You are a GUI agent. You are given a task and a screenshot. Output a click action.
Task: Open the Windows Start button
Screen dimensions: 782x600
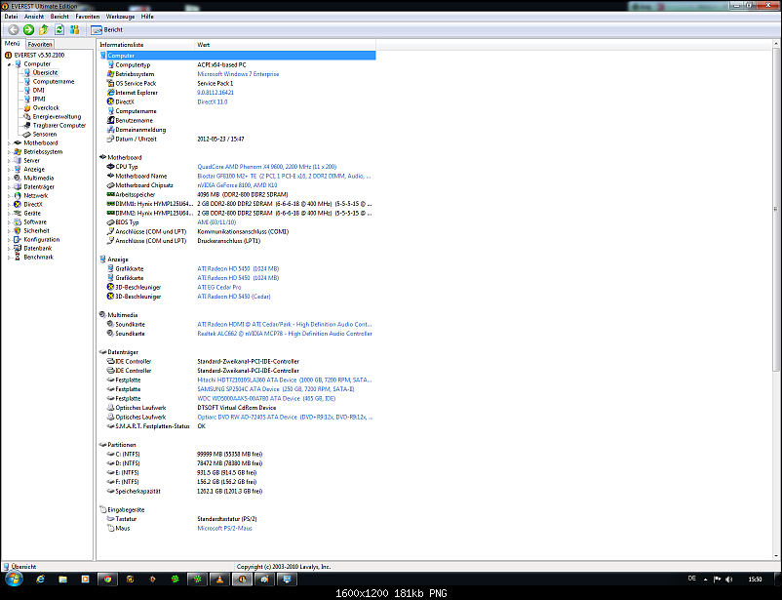pyautogui.click(x=14, y=580)
